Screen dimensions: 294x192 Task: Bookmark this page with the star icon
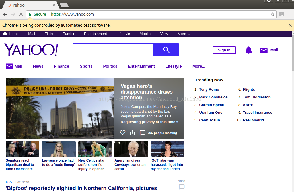click(x=272, y=14)
